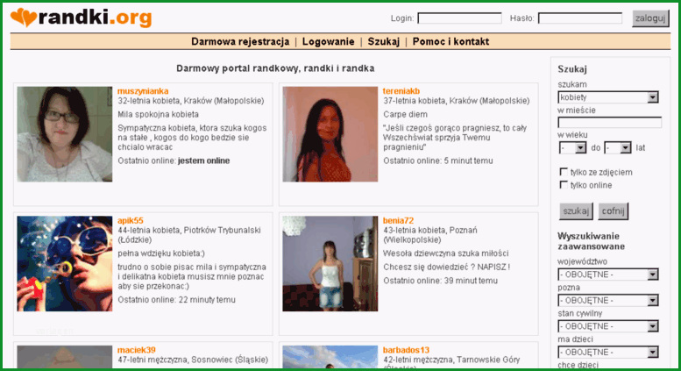Open maciek39's profile photo

click(65, 357)
